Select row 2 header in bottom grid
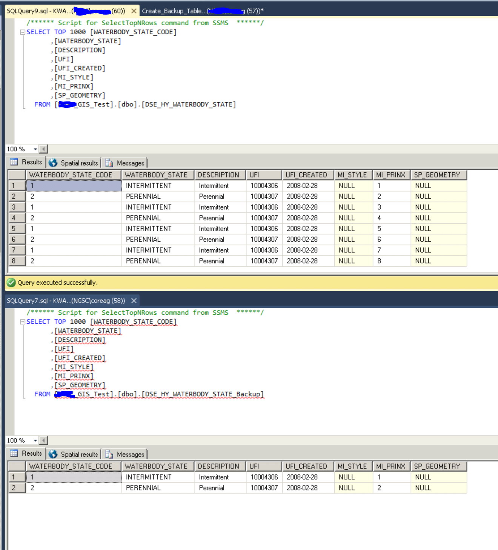 point(17,488)
